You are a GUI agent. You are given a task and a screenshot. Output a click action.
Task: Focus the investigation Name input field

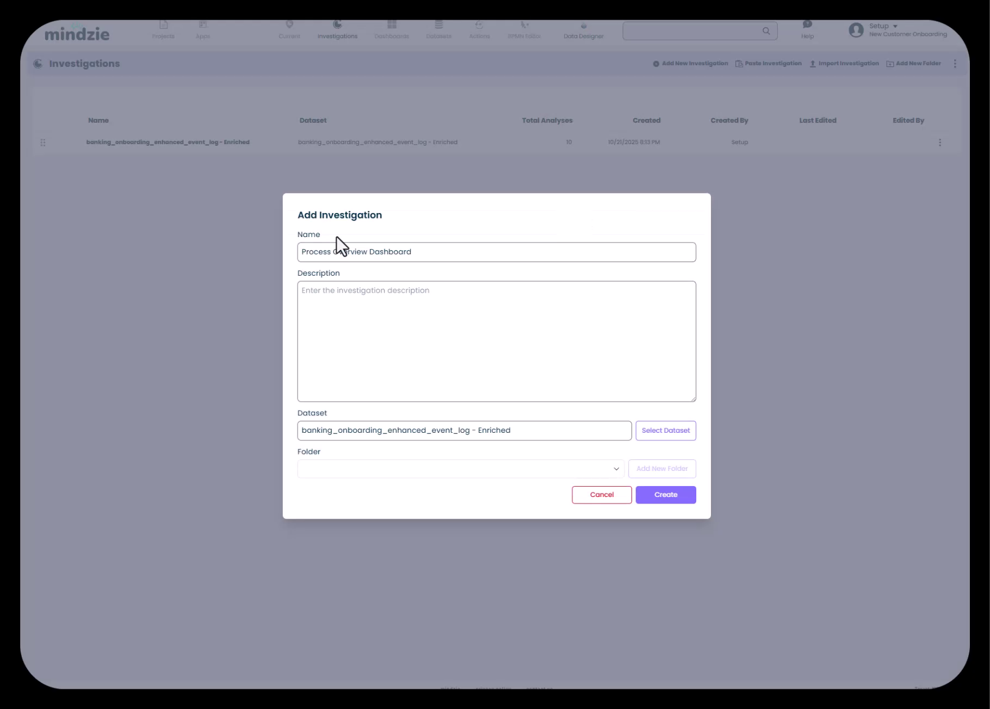tap(496, 252)
